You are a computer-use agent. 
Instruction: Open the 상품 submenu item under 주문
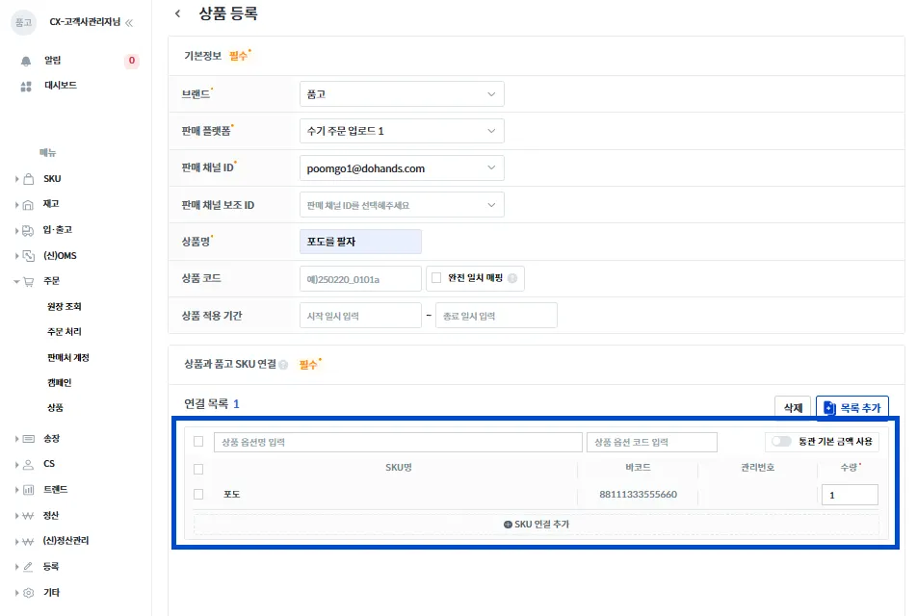coord(56,408)
